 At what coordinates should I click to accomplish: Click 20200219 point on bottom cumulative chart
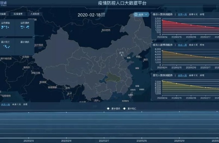(x=179, y=112)
